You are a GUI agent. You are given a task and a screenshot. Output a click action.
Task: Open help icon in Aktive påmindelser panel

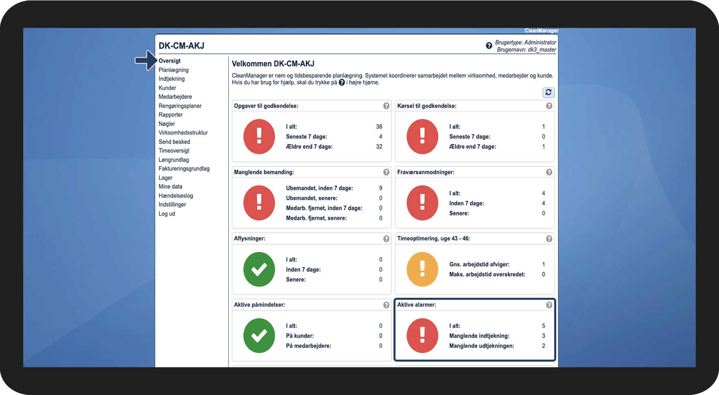(386, 305)
